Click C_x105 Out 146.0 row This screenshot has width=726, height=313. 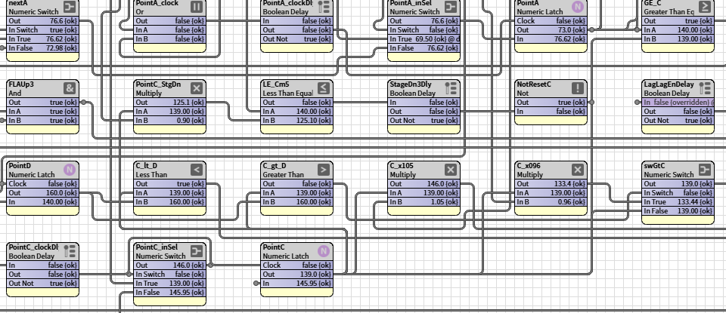(423, 184)
